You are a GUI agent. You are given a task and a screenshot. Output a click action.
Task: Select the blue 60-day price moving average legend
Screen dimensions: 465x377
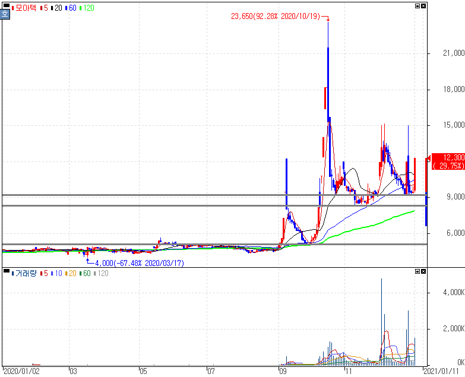[71, 8]
